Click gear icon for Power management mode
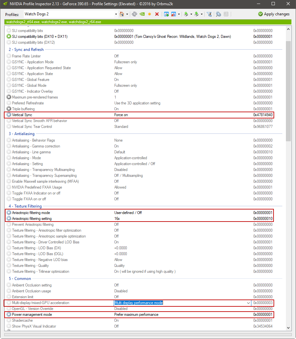 click(x=9, y=315)
